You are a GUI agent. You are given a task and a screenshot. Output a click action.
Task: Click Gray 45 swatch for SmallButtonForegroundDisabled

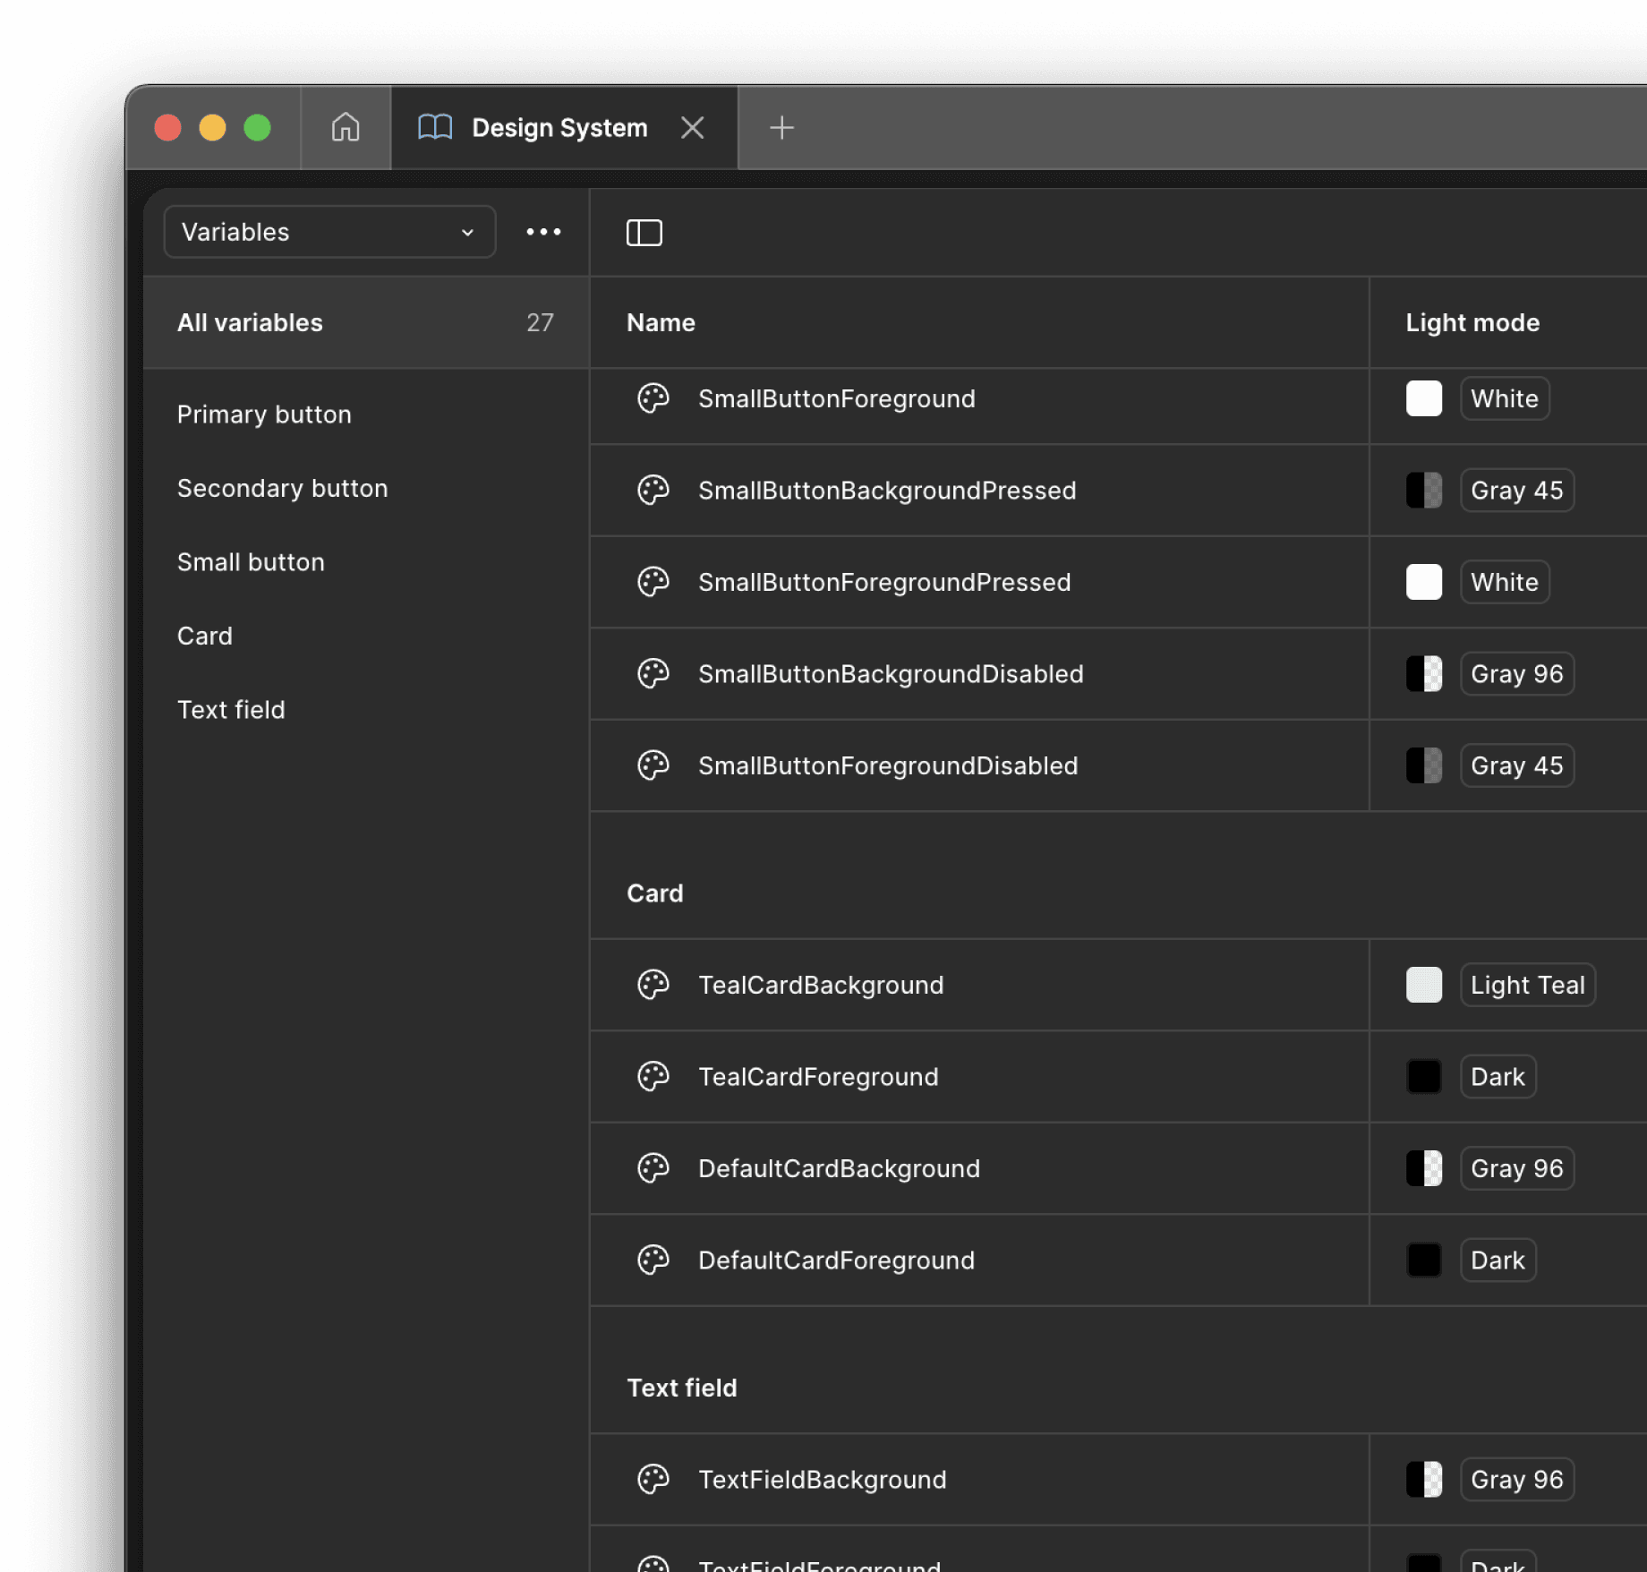coord(1423,765)
